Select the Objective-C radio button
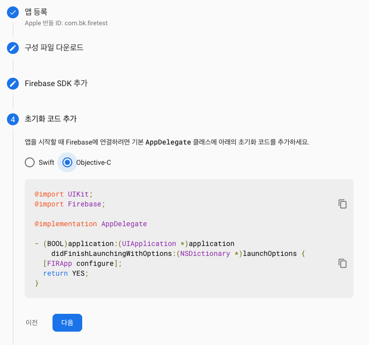Image resolution: width=369 pixels, height=345 pixels. point(68,162)
